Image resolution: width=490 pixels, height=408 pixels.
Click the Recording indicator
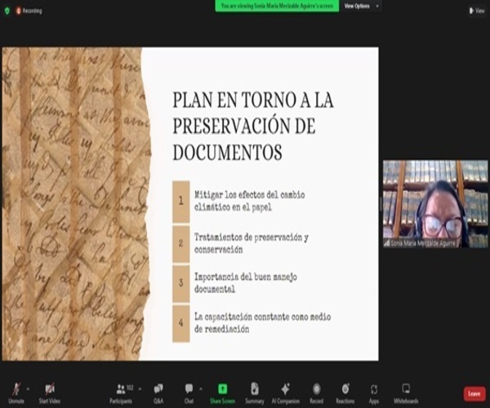[x=29, y=11]
